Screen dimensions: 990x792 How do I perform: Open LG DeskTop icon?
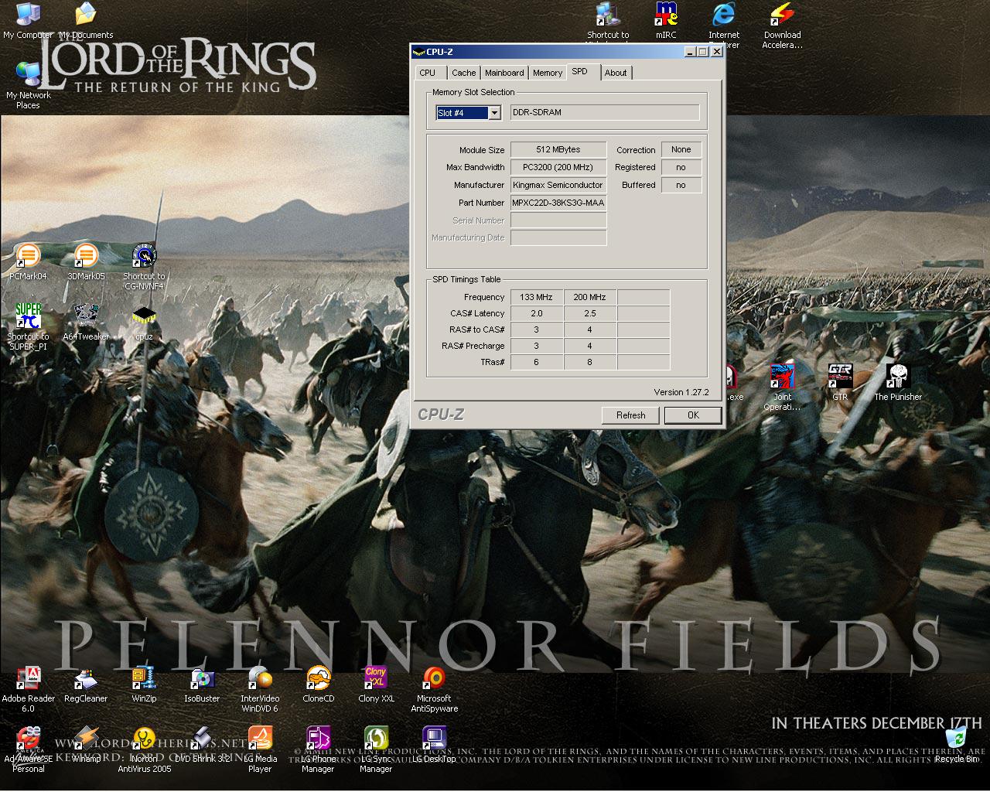click(x=434, y=745)
